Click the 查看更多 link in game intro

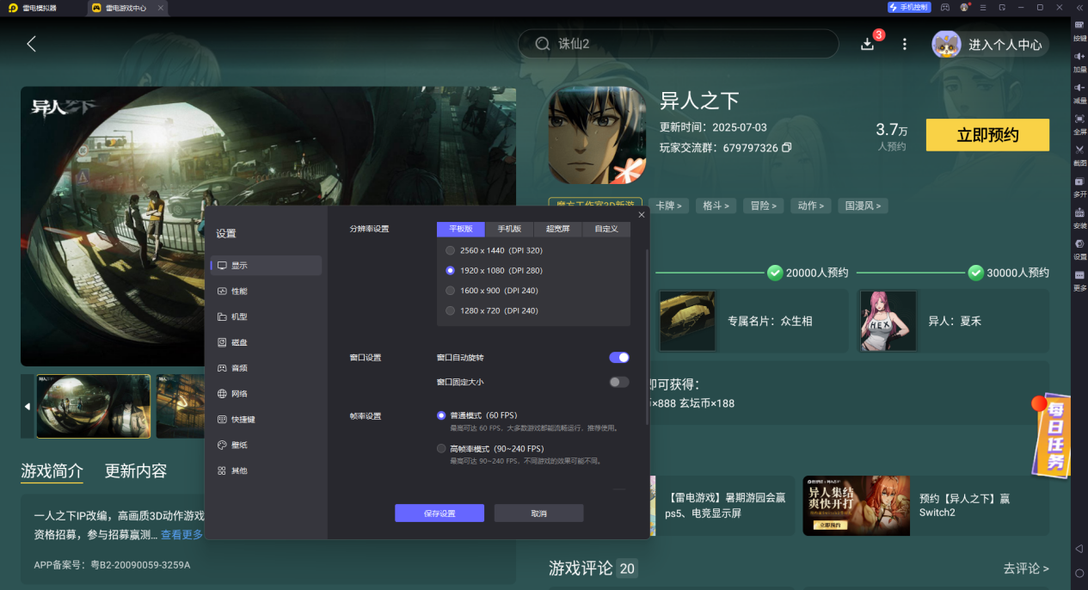click(x=181, y=535)
